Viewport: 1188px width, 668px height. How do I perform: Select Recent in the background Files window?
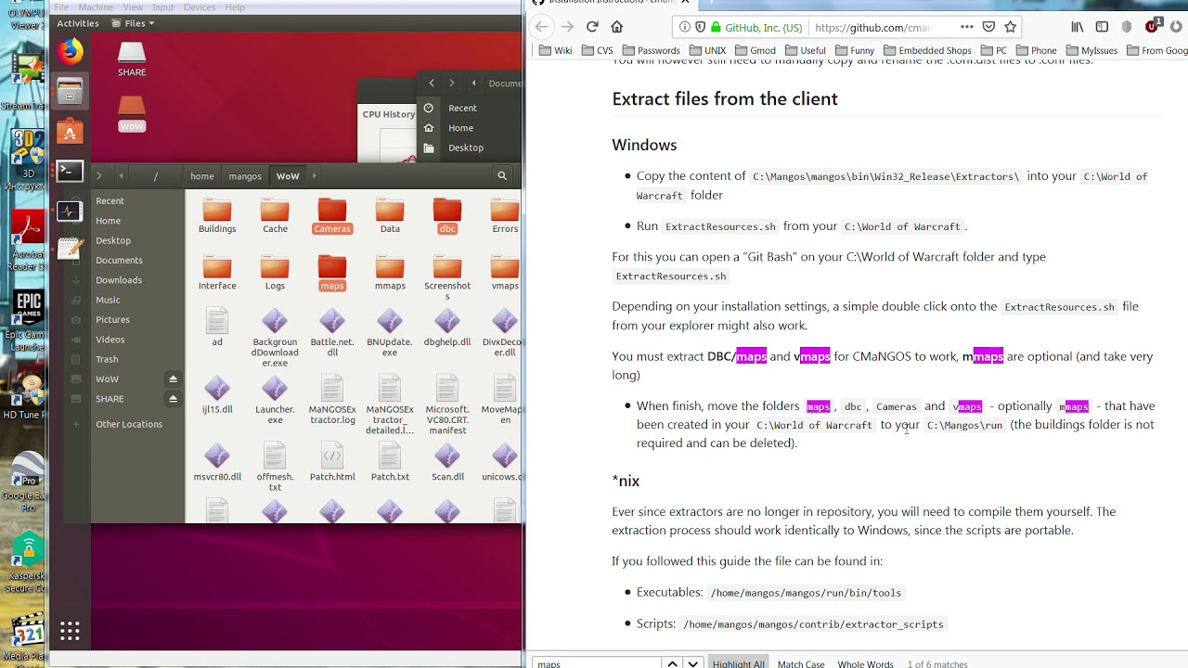(462, 108)
